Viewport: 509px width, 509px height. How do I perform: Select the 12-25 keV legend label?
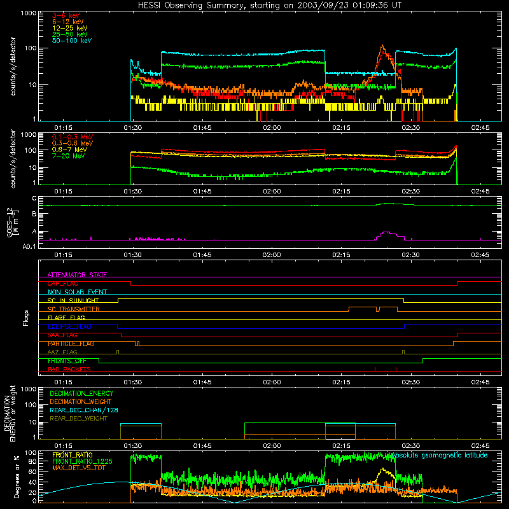tap(70, 28)
